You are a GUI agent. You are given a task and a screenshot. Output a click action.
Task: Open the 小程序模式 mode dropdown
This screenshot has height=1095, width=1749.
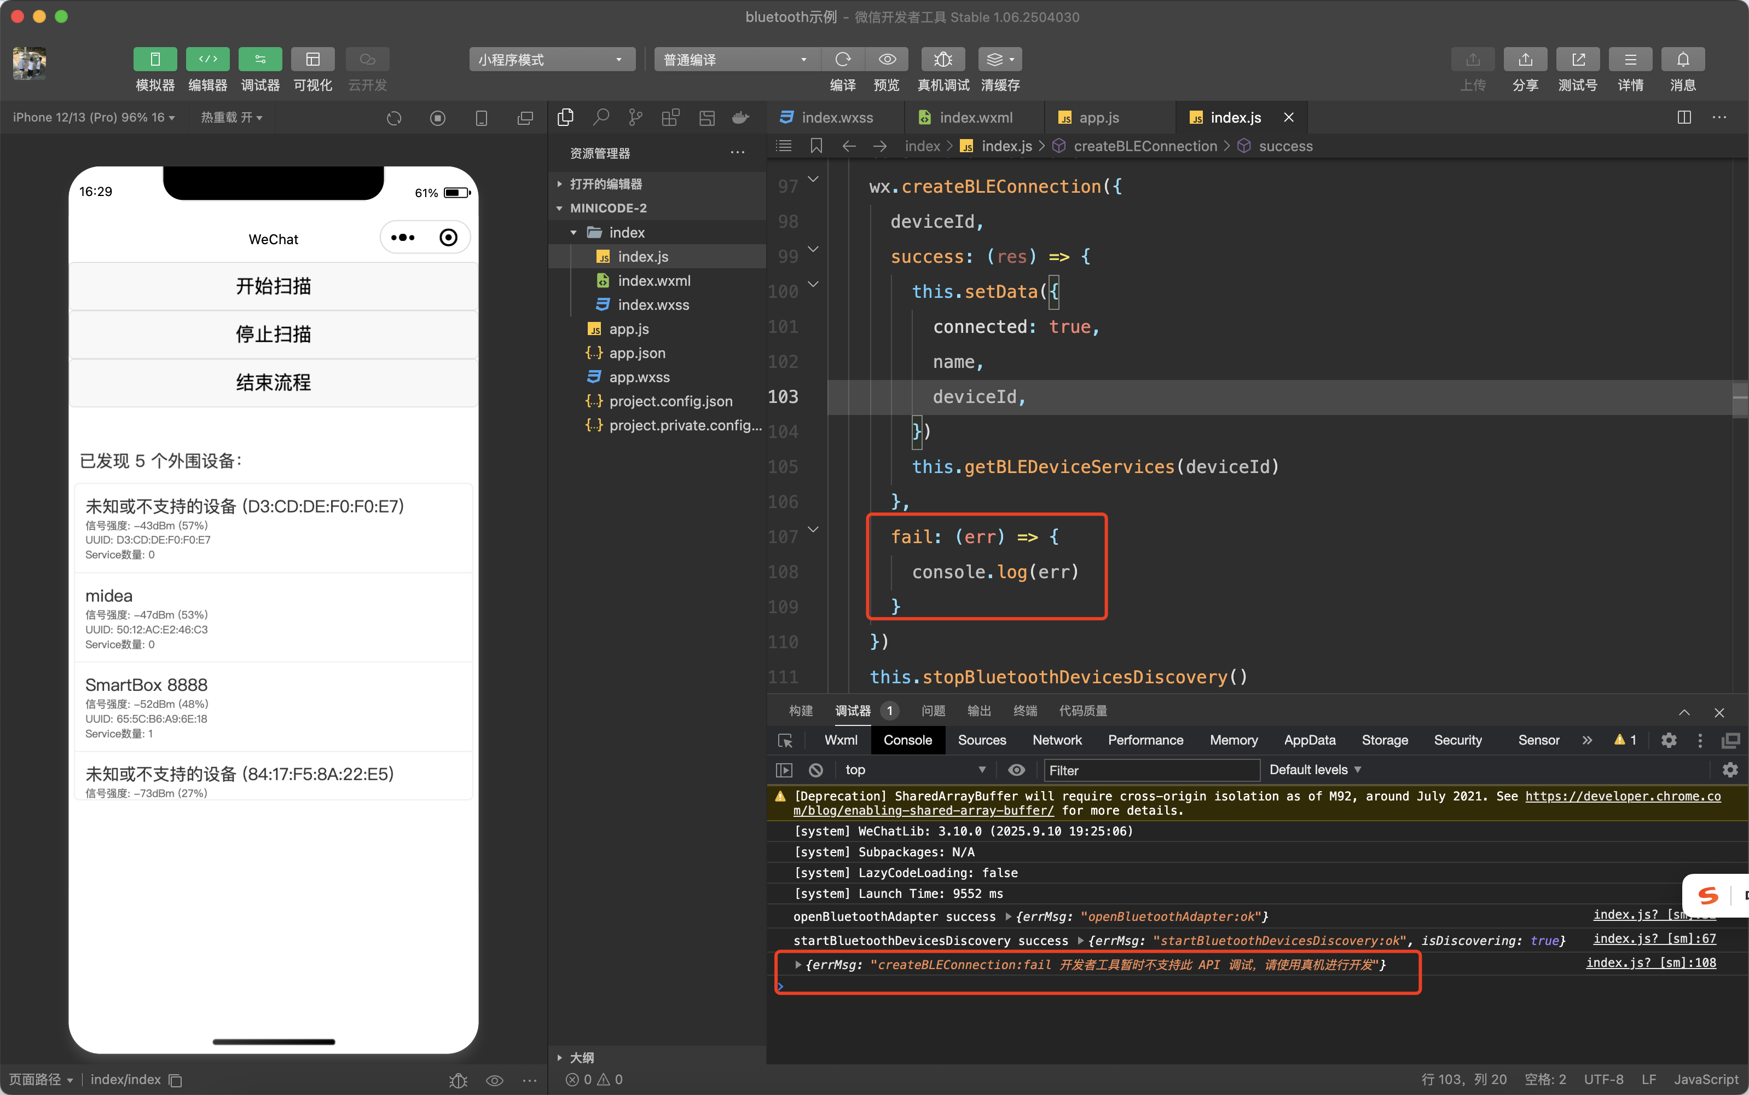(x=552, y=59)
